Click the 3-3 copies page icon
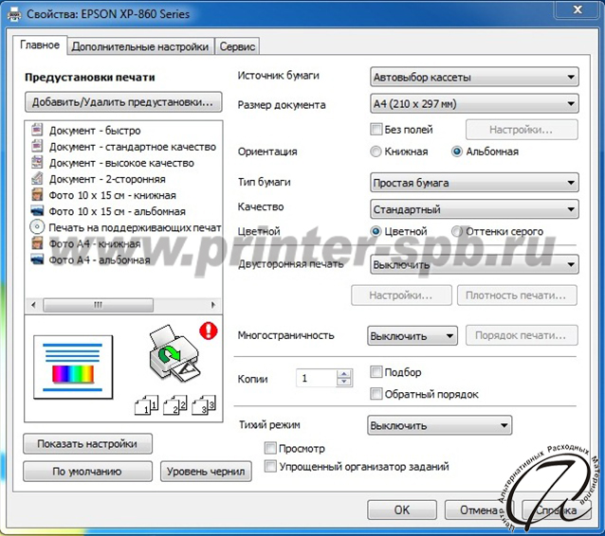The image size is (605, 536). 204,405
